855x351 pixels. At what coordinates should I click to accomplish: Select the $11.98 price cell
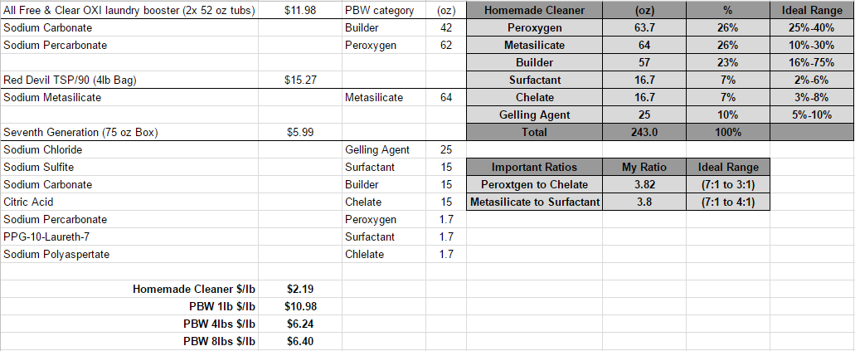[300, 10]
